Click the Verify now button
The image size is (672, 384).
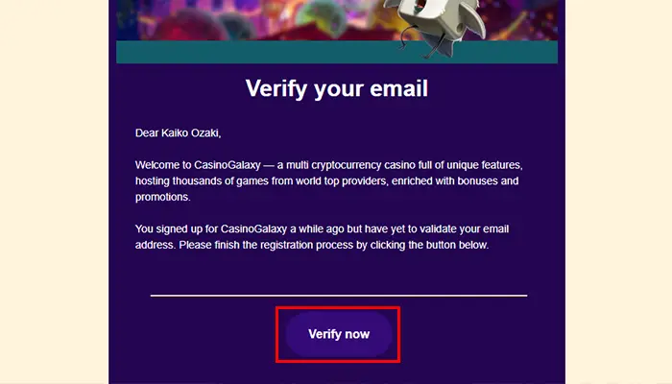click(339, 334)
